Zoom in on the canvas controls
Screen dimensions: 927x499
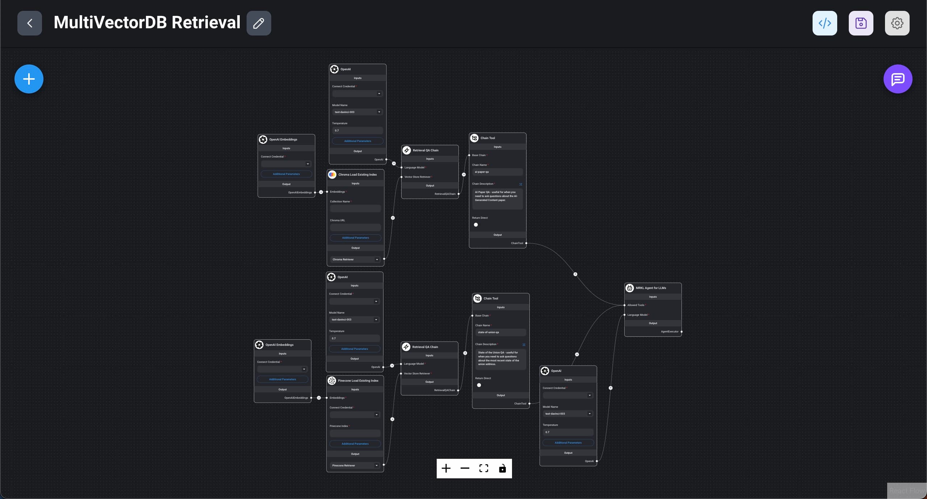point(446,468)
